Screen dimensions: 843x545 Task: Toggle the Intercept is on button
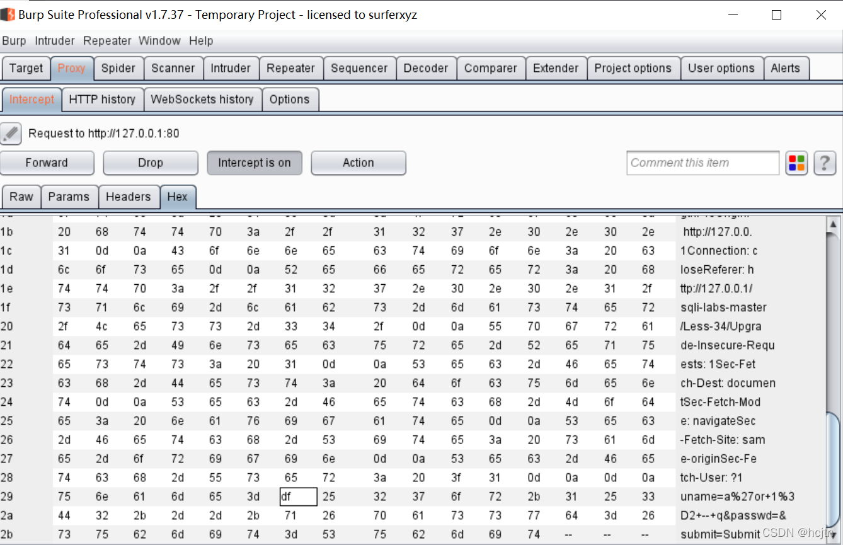[x=255, y=163]
